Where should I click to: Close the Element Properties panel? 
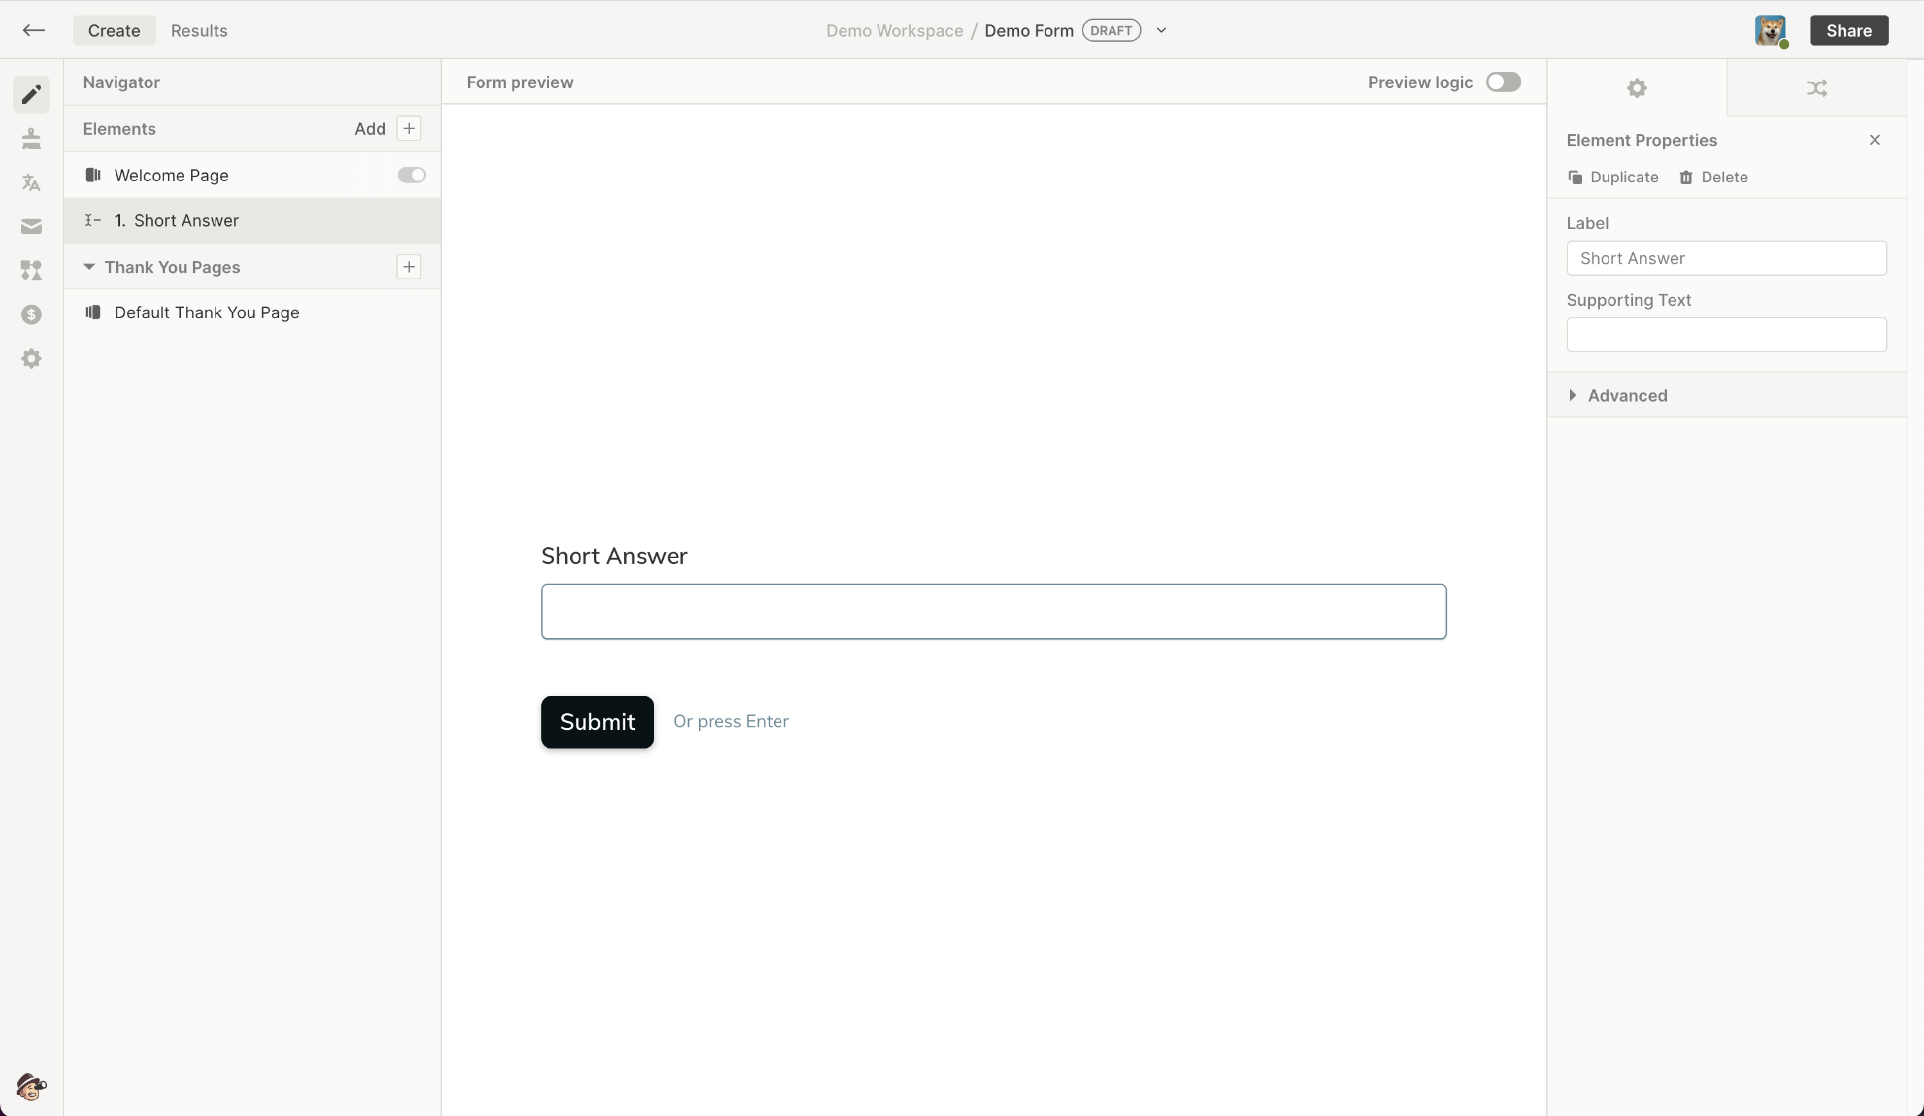tap(1875, 140)
